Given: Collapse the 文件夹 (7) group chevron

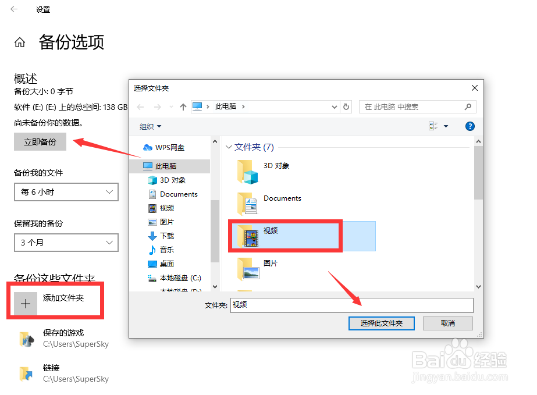Looking at the screenshot, I should pos(229,147).
